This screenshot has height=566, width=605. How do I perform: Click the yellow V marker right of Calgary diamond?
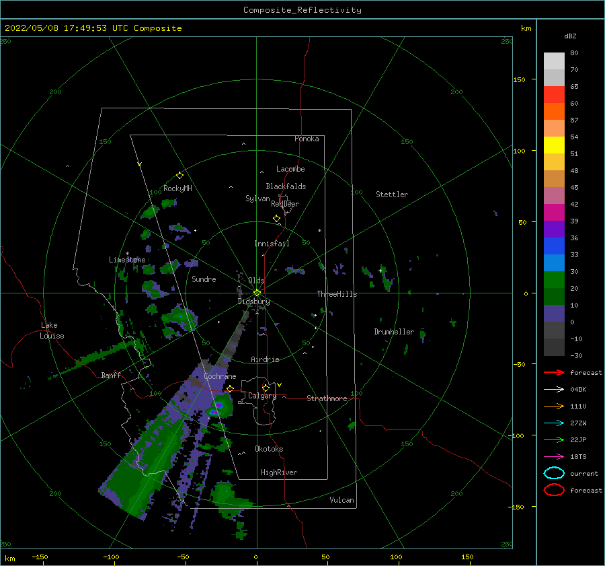[280, 385]
